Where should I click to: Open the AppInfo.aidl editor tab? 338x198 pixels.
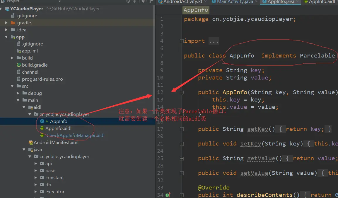click(x=322, y=2)
